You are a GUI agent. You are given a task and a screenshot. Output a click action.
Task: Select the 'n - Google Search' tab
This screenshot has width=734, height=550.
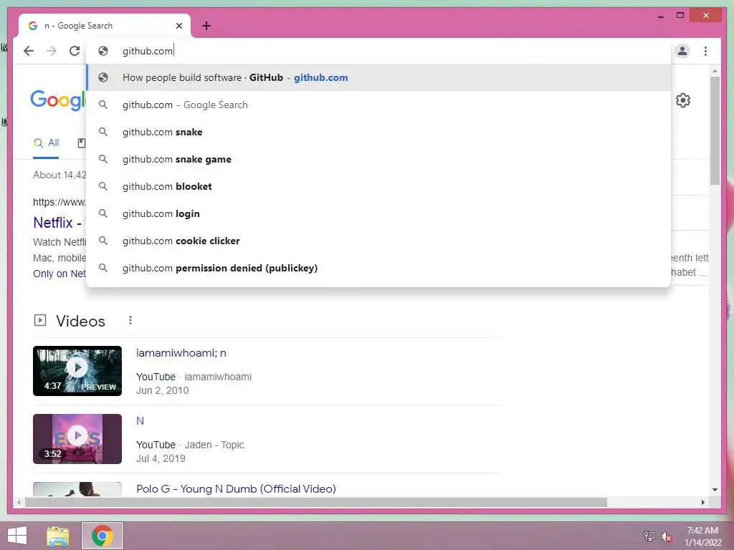[x=105, y=26]
